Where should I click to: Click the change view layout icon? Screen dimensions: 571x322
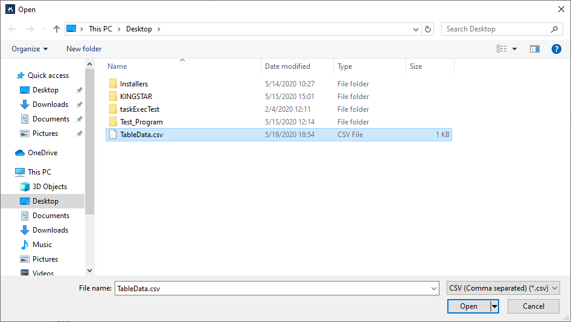(502, 49)
